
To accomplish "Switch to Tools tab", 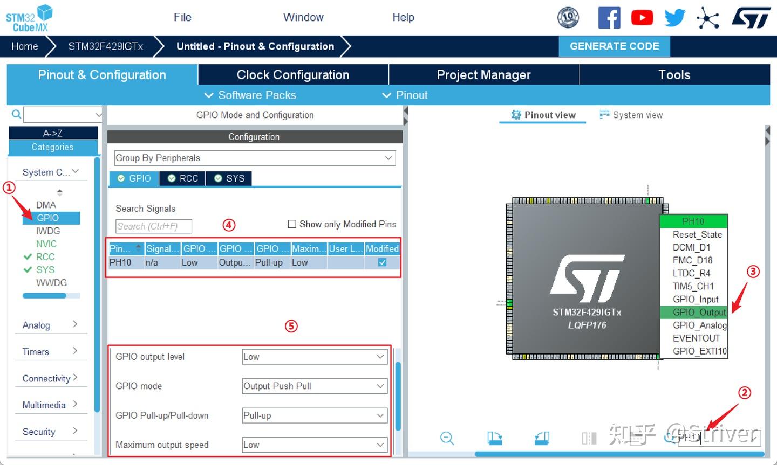I will (x=674, y=75).
